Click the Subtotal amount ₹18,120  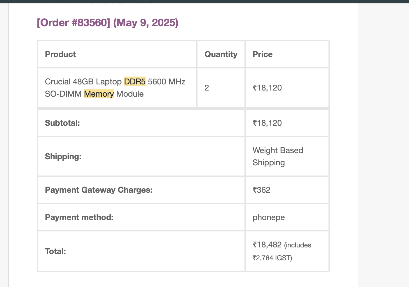pos(267,123)
